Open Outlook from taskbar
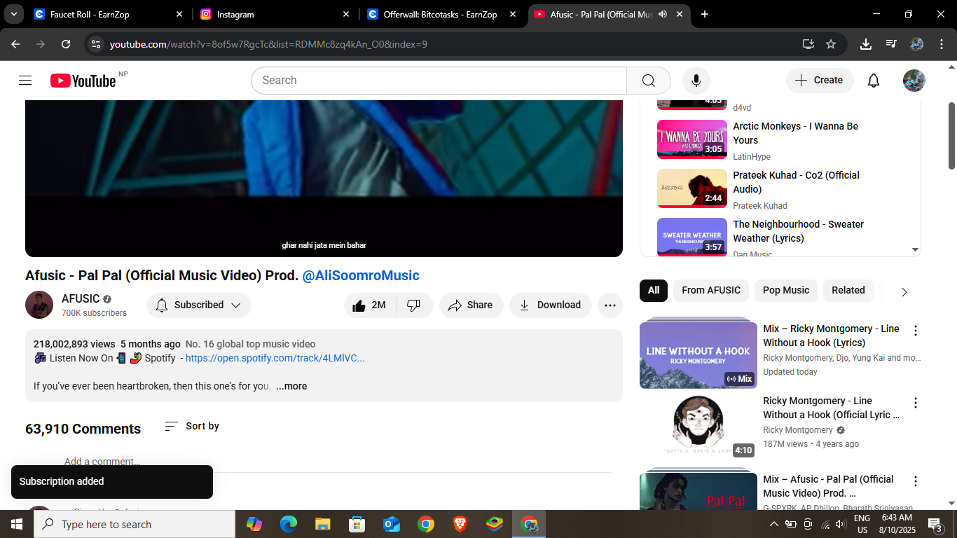Image resolution: width=957 pixels, height=538 pixels. [x=392, y=524]
